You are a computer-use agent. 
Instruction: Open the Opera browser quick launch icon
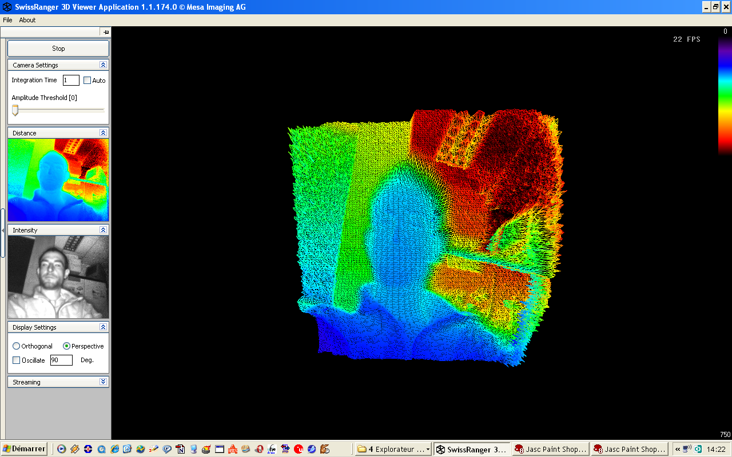coord(259,449)
